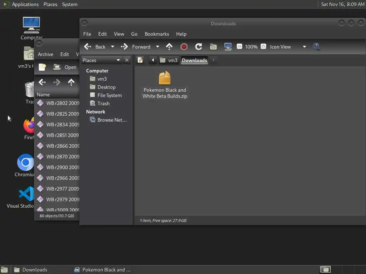Reload the current folder
Viewport: 366px width, 274px height.
click(199, 47)
